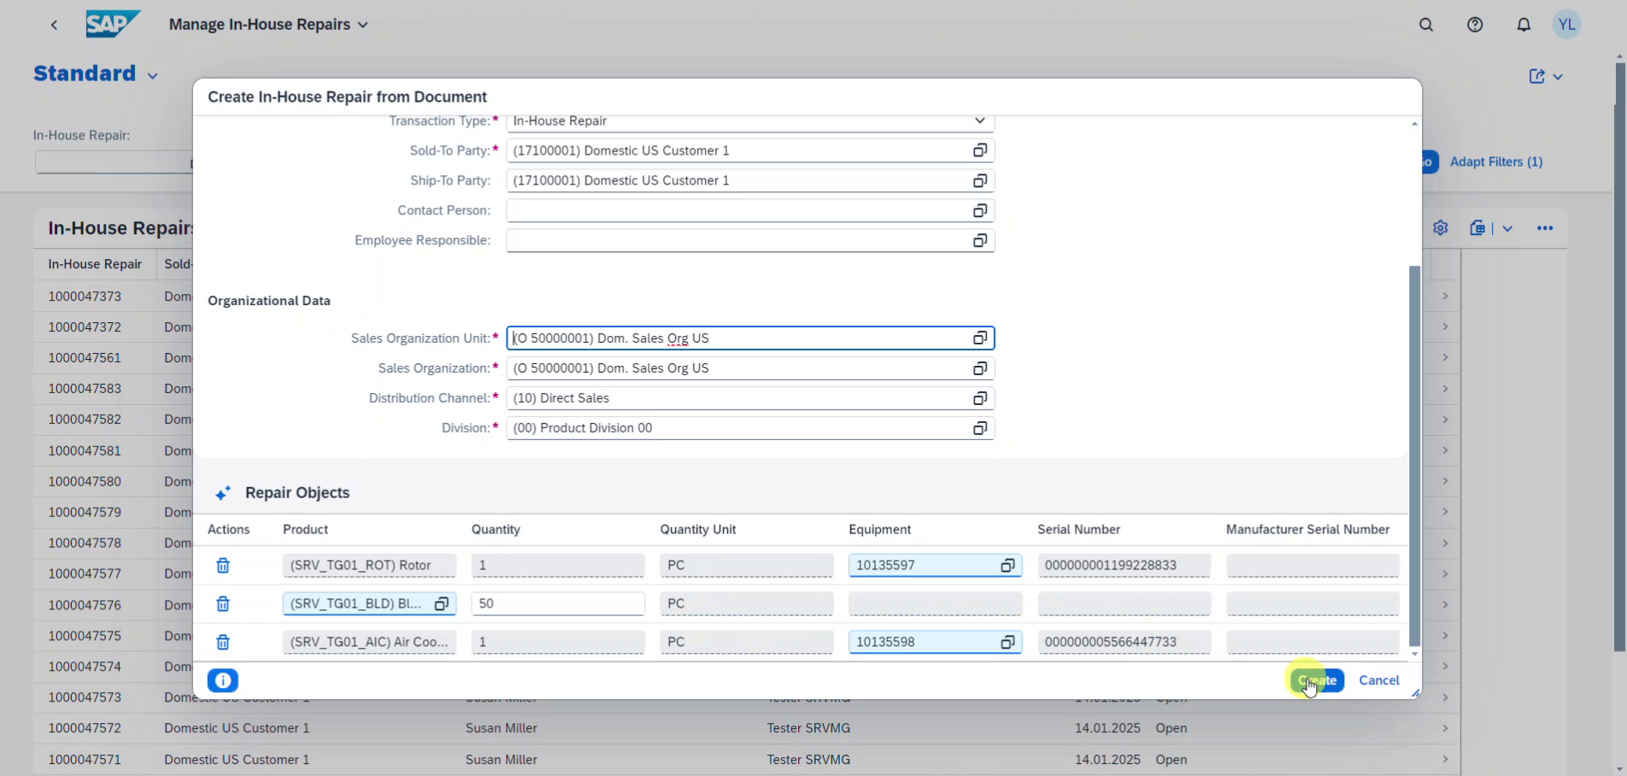Viewport: 1627px width, 776px height.
Task: Open value help for Sold-To Party
Action: click(980, 150)
